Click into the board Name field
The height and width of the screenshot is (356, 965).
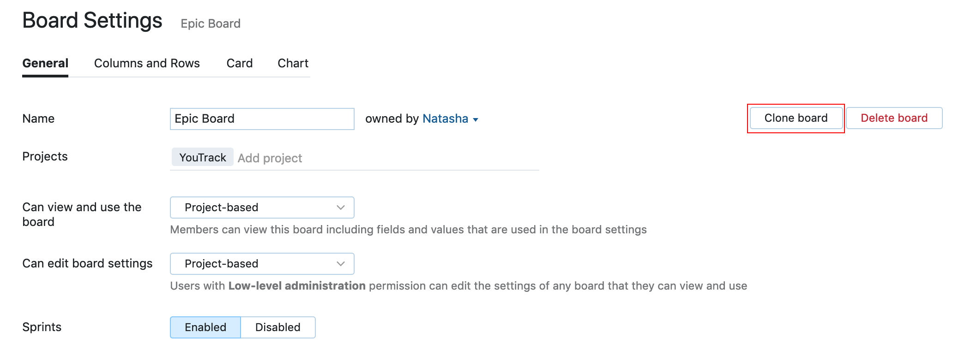pyautogui.click(x=262, y=119)
